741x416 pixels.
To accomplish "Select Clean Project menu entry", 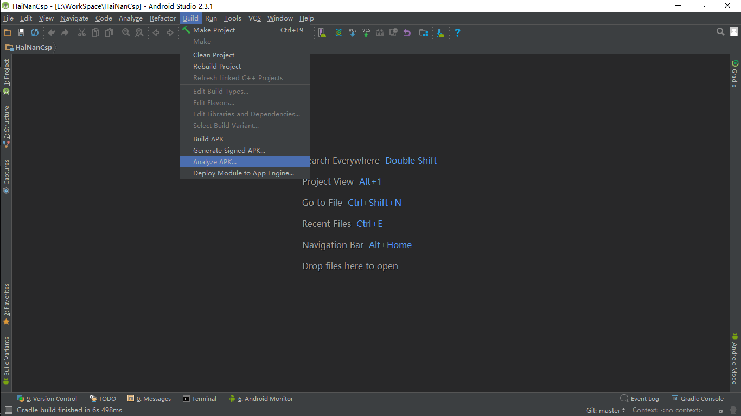I will click(x=245, y=55).
